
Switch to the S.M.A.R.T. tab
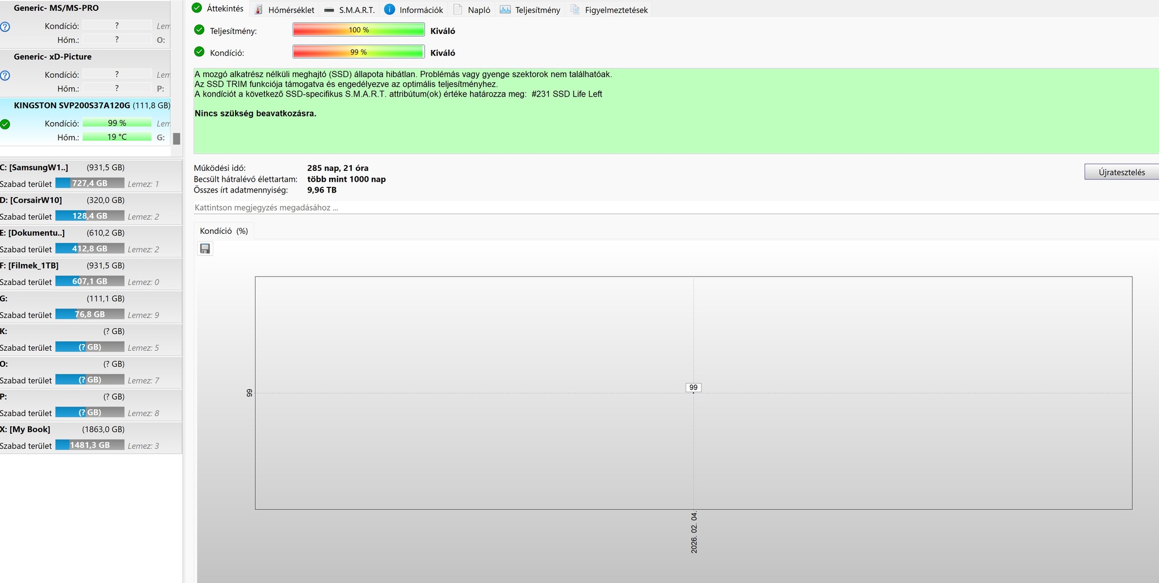point(349,10)
